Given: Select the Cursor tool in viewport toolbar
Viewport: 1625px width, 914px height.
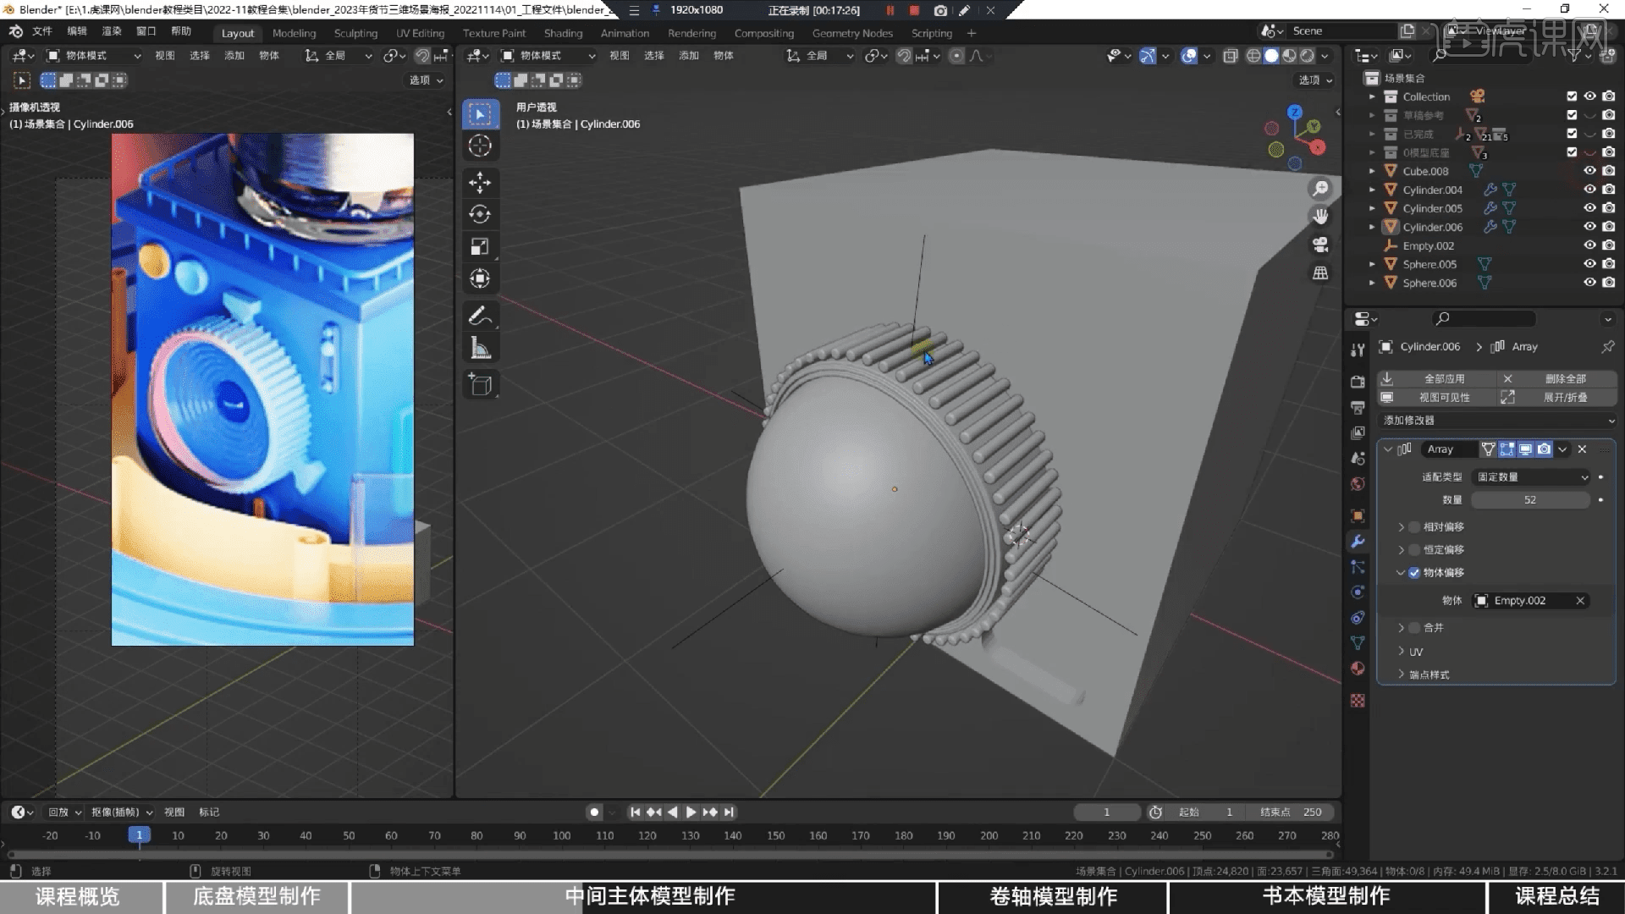Looking at the screenshot, I should [480, 146].
